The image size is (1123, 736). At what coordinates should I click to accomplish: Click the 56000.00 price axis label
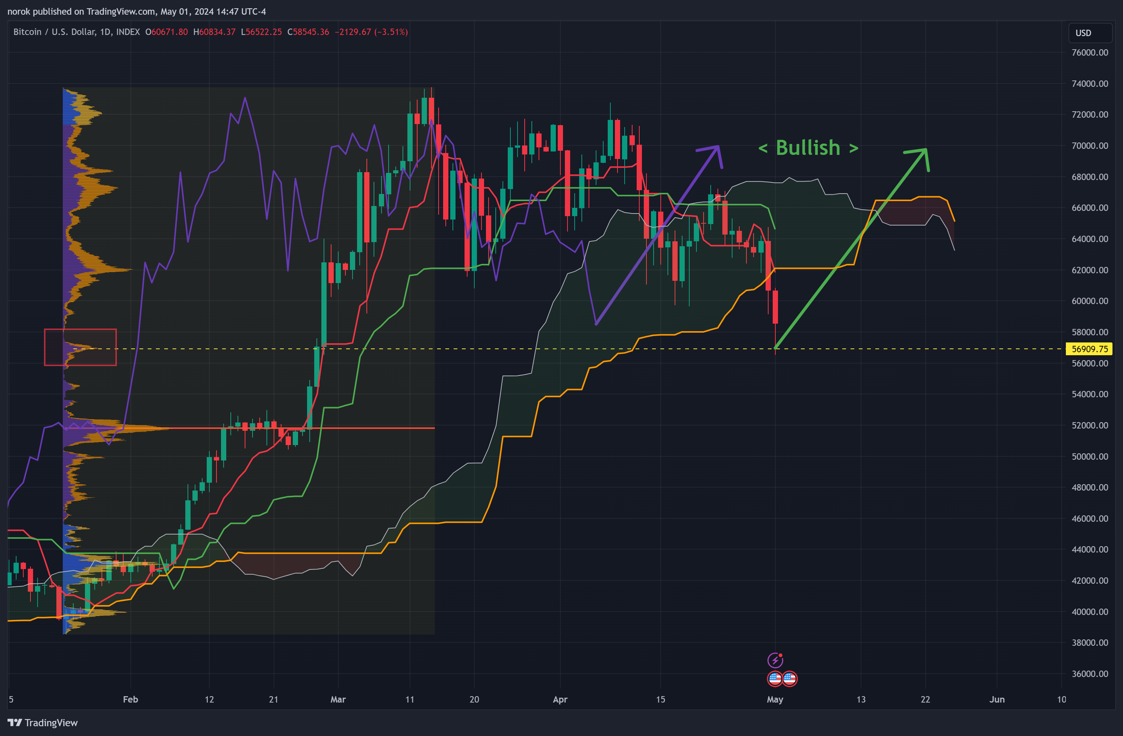1090,363
